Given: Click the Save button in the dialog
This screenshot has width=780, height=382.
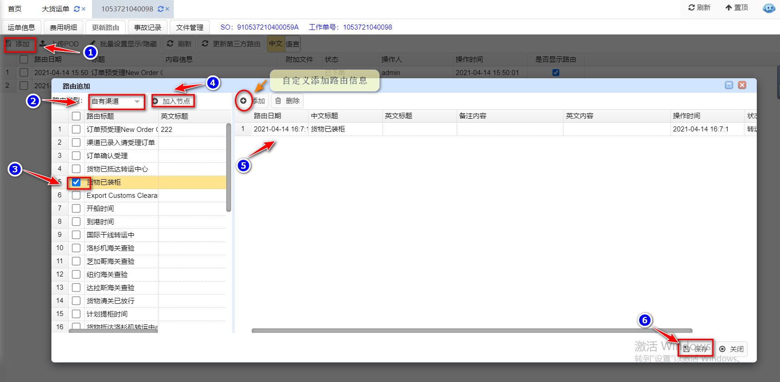Looking at the screenshot, I should pos(695,349).
